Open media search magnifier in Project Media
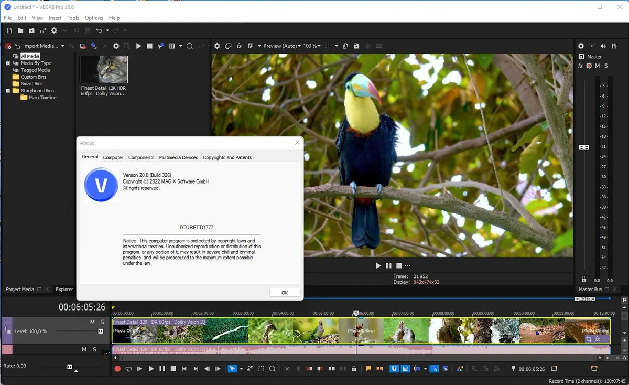The image size is (629, 385). coord(190,46)
